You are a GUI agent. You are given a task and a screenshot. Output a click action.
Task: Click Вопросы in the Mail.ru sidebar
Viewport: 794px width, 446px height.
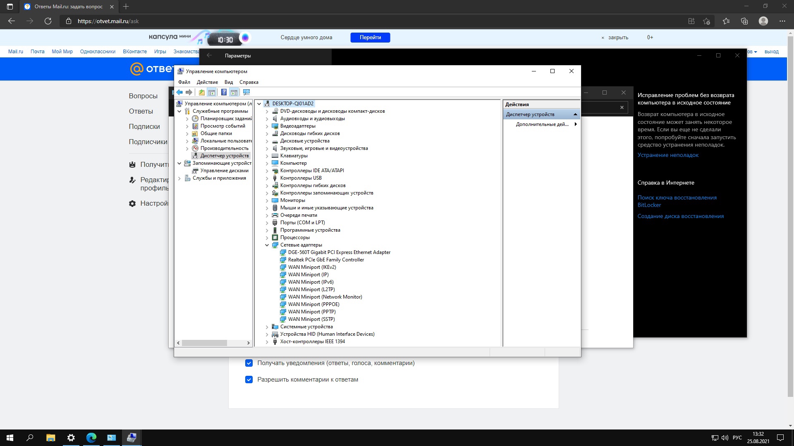point(143,96)
